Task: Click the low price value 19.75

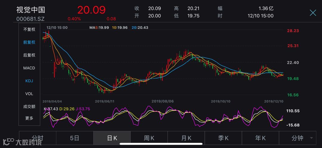Action: pos(193,16)
